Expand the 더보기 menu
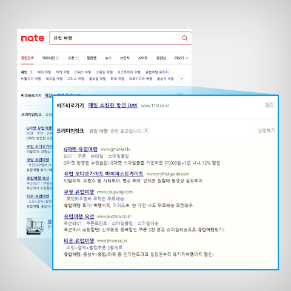Image resolution: width=291 pixels, height=291 pixels. tap(181, 58)
